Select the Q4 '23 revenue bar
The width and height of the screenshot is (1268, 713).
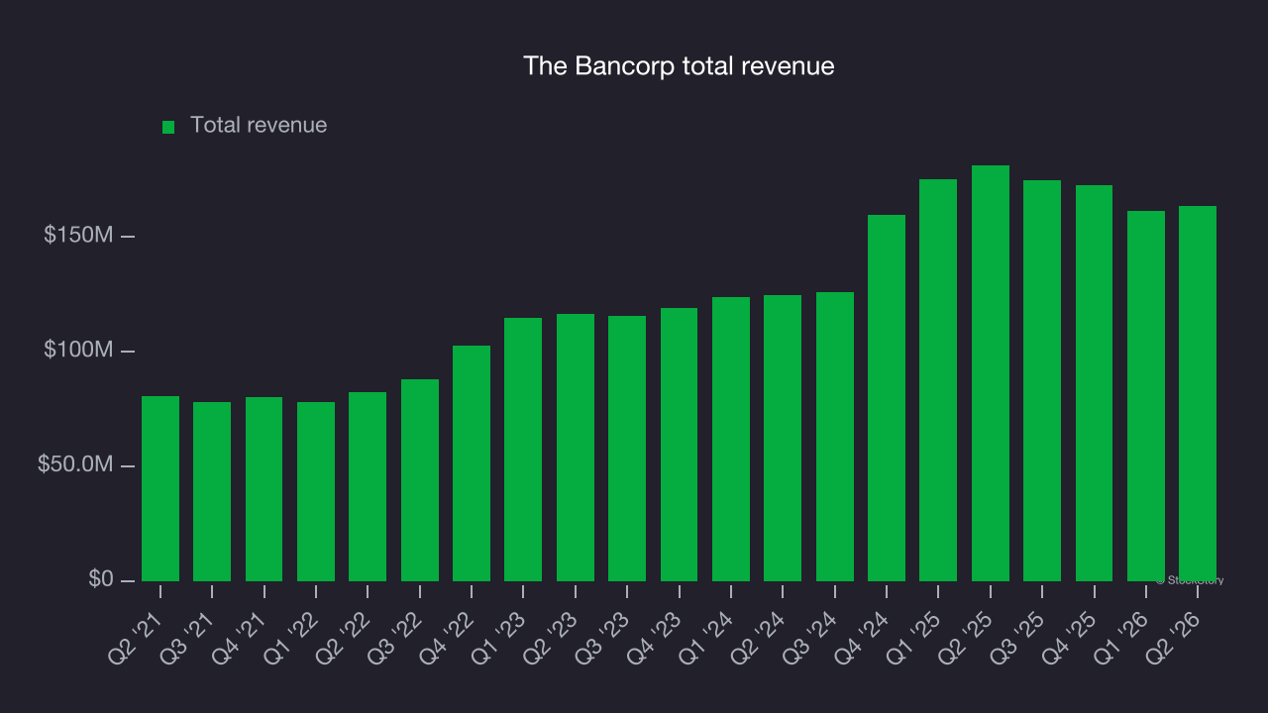pyautogui.click(x=680, y=445)
